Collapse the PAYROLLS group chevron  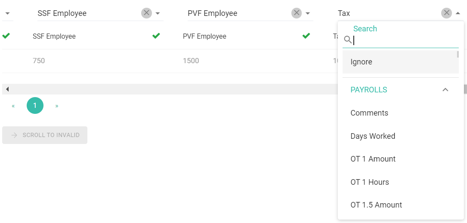(x=445, y=89)
